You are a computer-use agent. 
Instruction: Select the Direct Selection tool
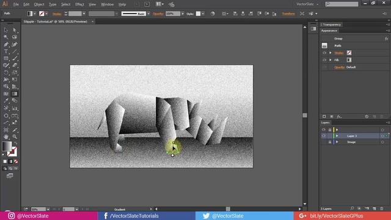pos(15,30)
